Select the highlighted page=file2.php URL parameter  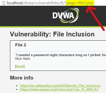coord(80,3)
